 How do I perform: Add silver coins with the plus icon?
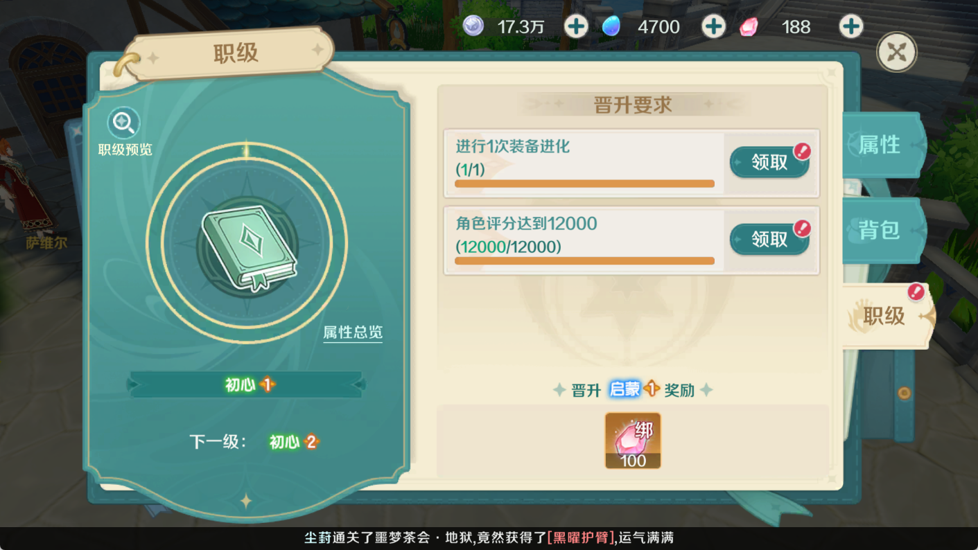(x=575, y=27)
